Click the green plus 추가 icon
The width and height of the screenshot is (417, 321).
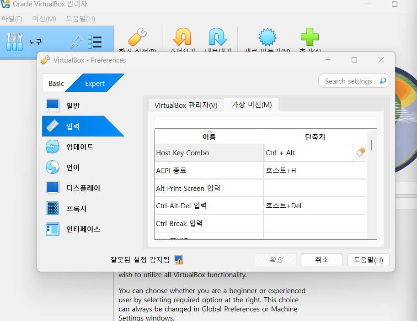(x=310, y=37)
